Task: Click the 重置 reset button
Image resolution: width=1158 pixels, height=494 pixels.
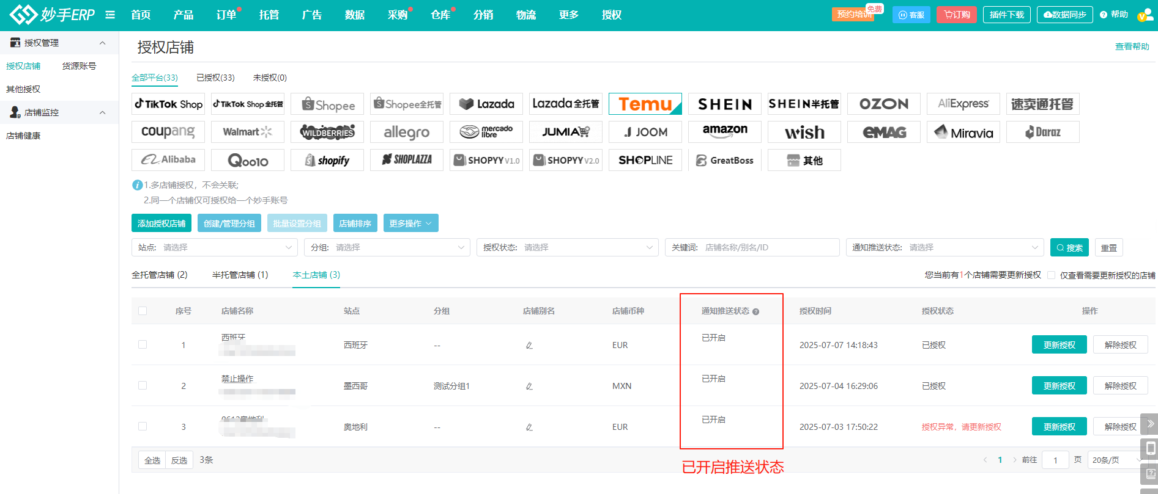Action: click(1109, 247)
